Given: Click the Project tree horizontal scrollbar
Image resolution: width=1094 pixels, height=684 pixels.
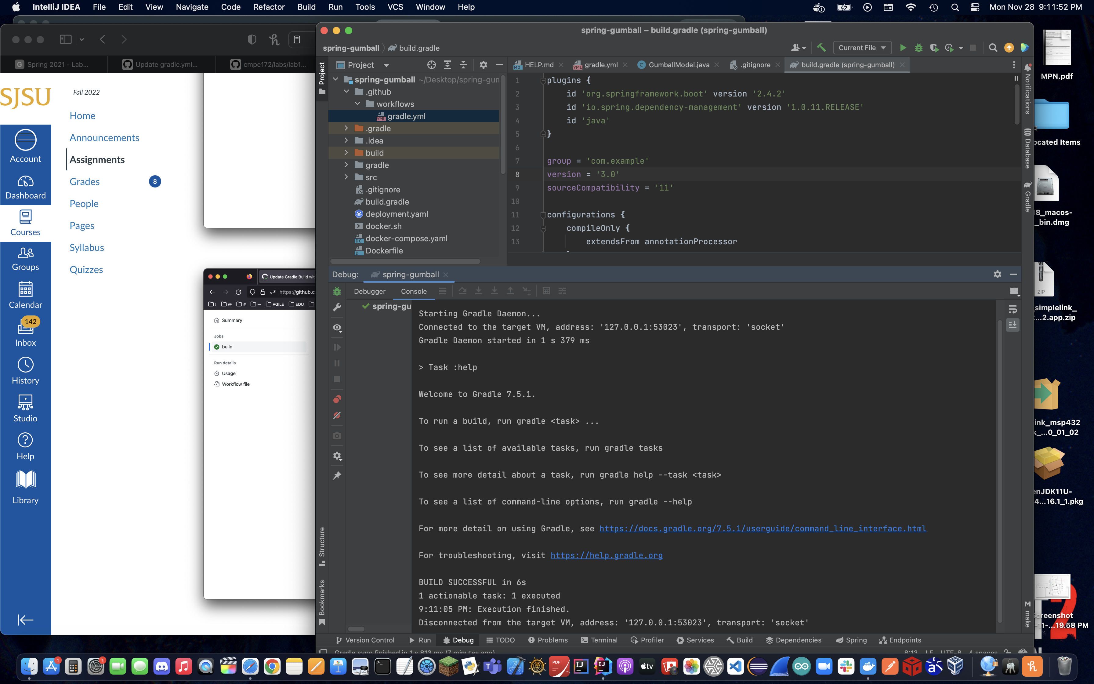Looking at the screenshot, I should tap(405, 261).
